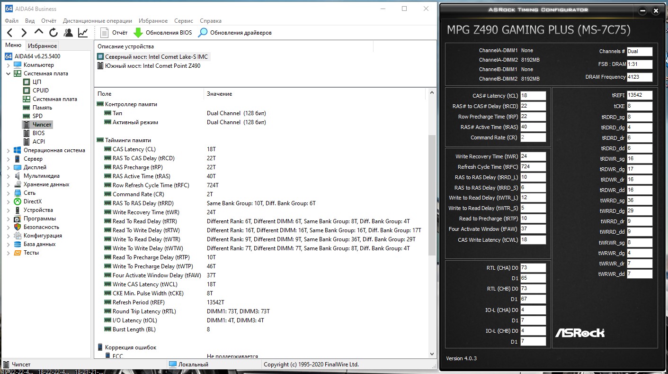Open the BIOS item in the tree
668x374 pixels.
click(38, 133)
